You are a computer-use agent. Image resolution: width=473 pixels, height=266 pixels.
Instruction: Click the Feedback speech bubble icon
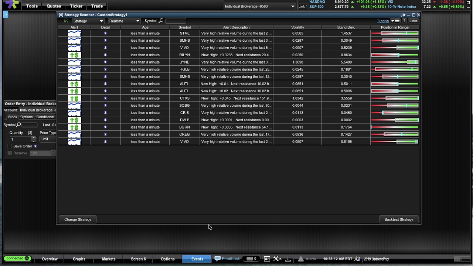pyautogui.click(x=218, y=259)
